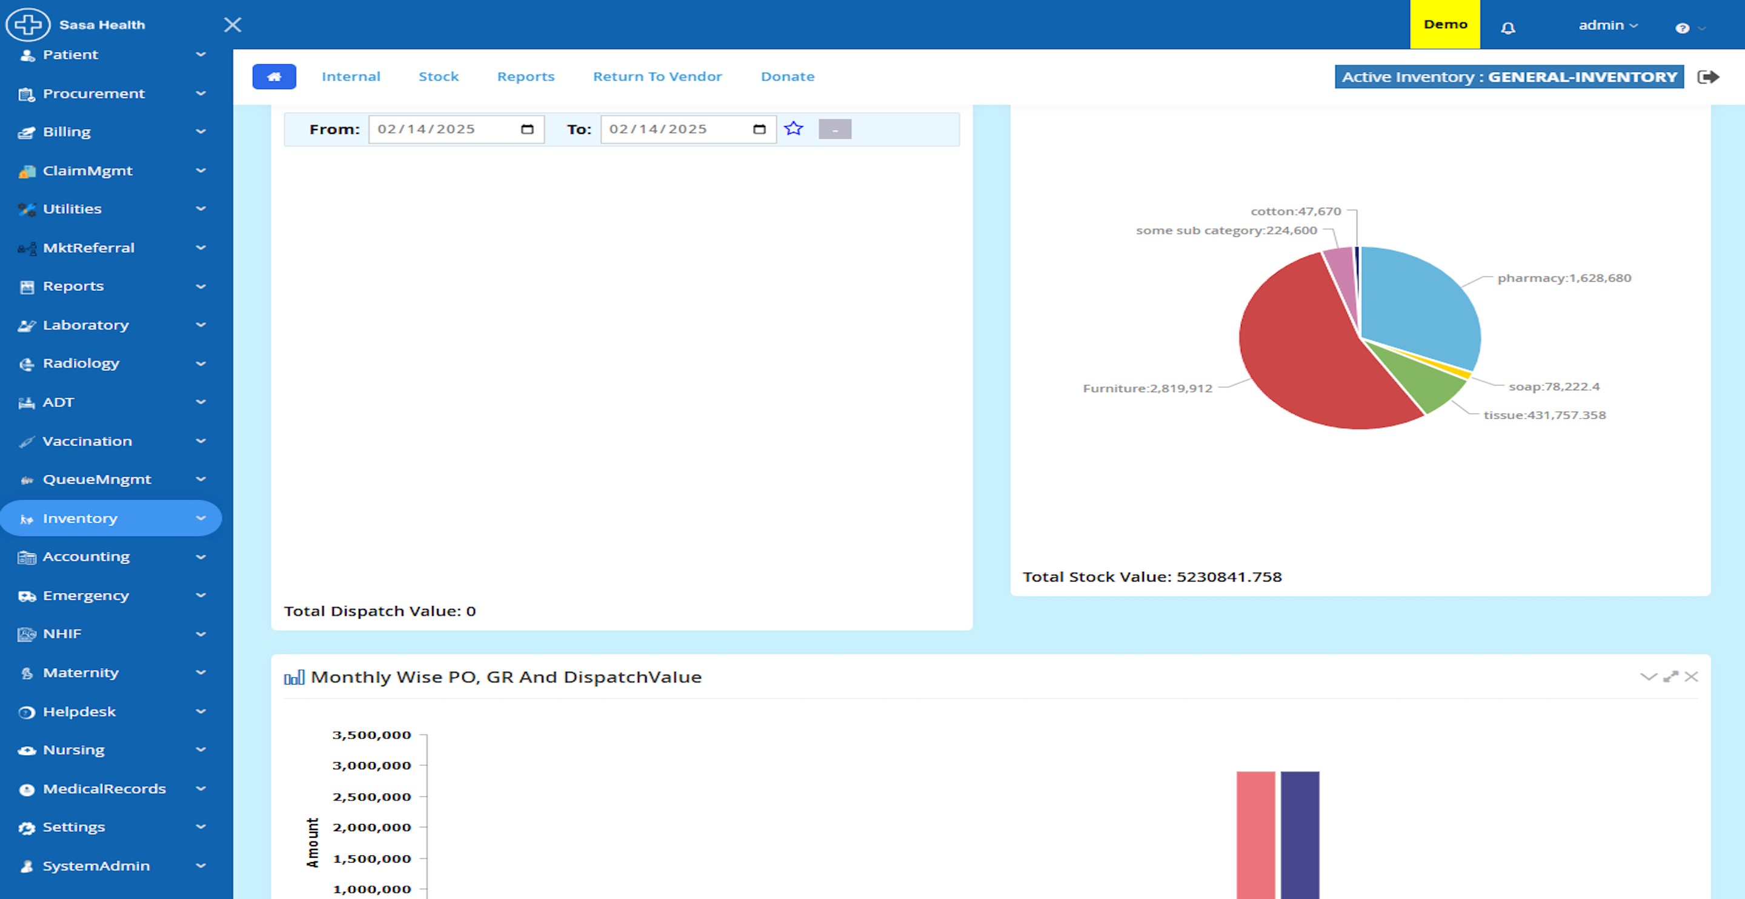
Task: Click the green tissue pie slice
Action: 1426,379
